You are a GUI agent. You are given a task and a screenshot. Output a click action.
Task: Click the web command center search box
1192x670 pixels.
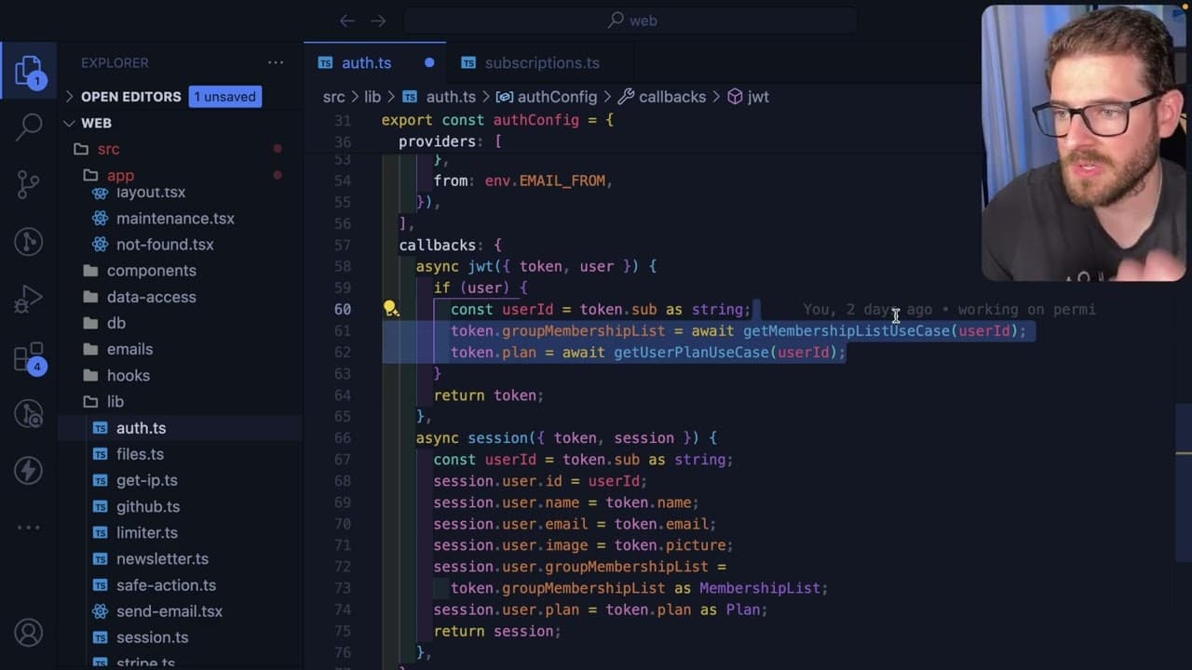pos(630,20)
